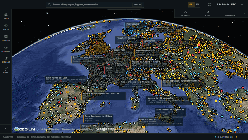Collapse top bar with the up chevron
Screen dimensions: 248x140
[242, 5]
